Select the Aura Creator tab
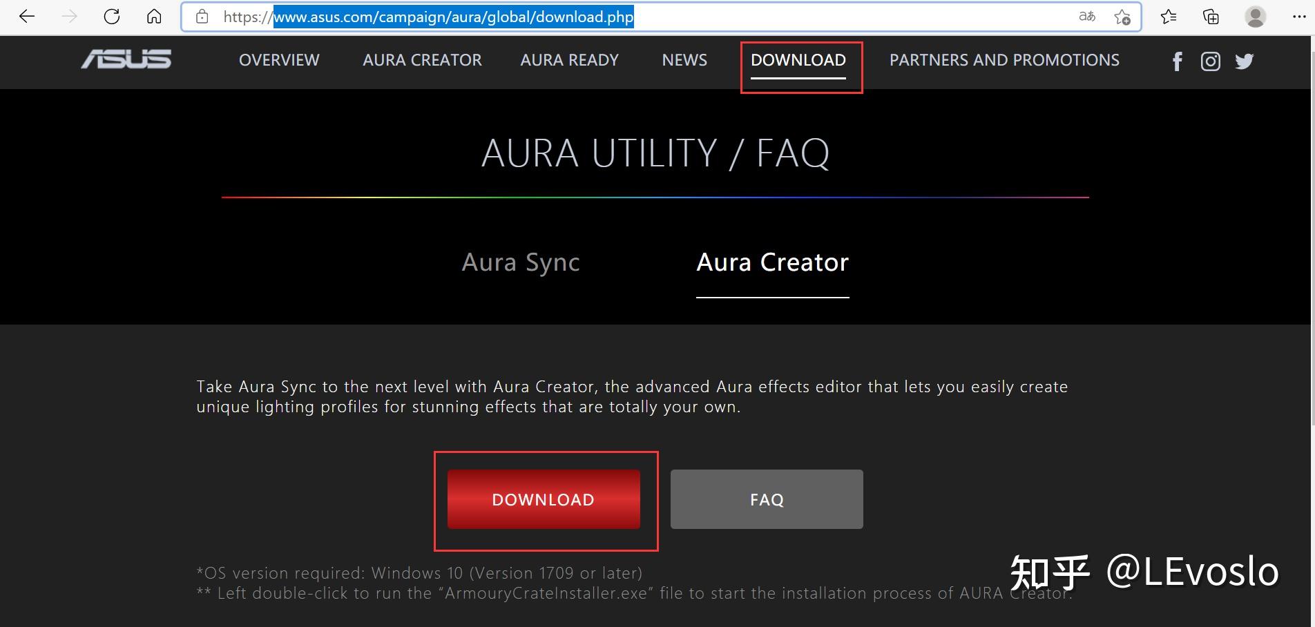This screenshot has height=627, width=1315. tap(772, 262)
